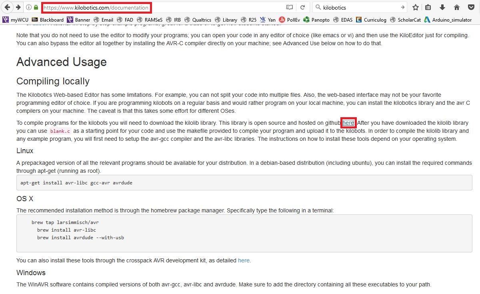Open the Banner bookmark

pyautogui.click(x=79, y=20)
